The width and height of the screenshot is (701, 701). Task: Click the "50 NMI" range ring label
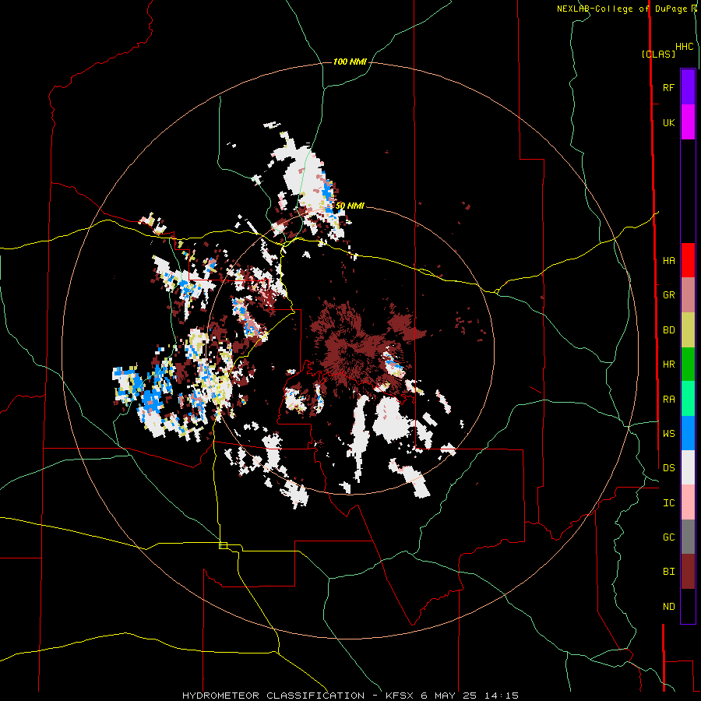[x=350, y=206]
